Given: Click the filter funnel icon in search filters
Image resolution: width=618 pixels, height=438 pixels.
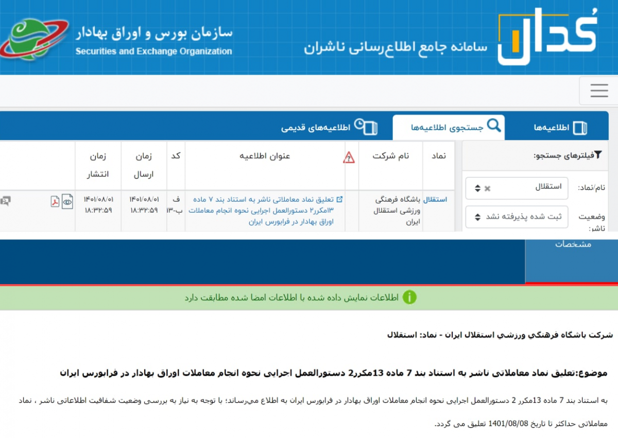Looking at the screenshot, I should [x=598, y=154].
